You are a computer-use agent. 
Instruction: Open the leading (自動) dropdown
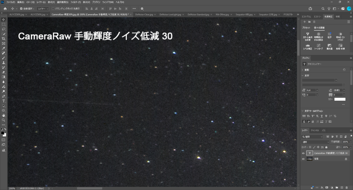click(344, 90)
